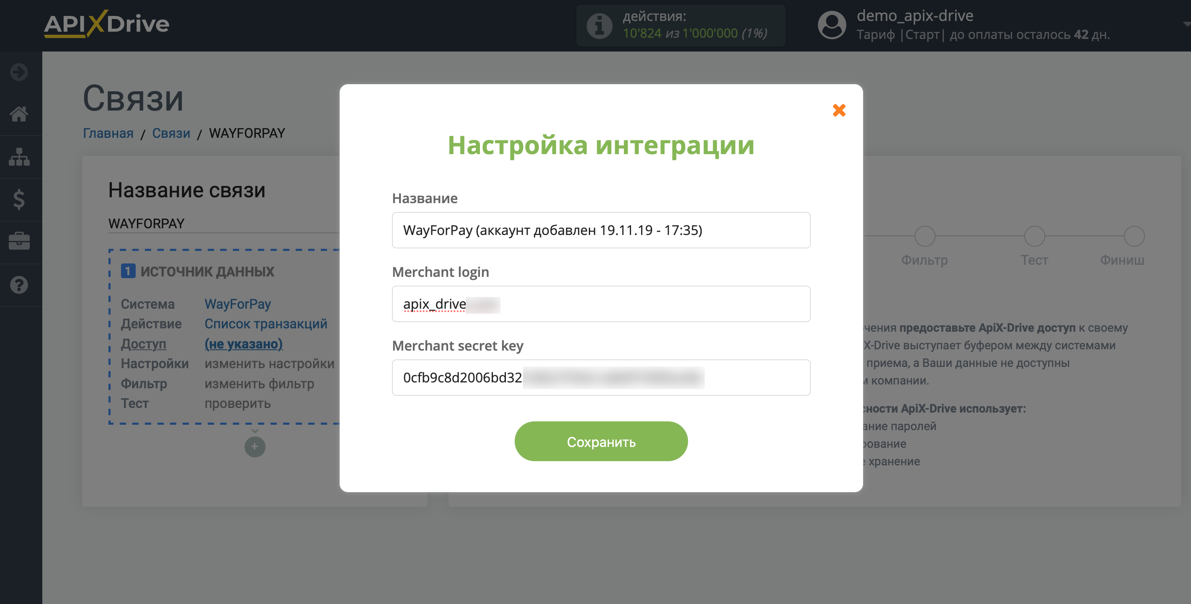The width and height of the screenshot is (1191, 604).
Task: Click the Сохранить button
Action: (601, 441)
